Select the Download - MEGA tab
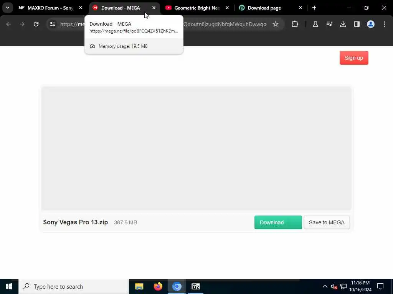Viewport: 393px width, 294px height. click(124, 8)
